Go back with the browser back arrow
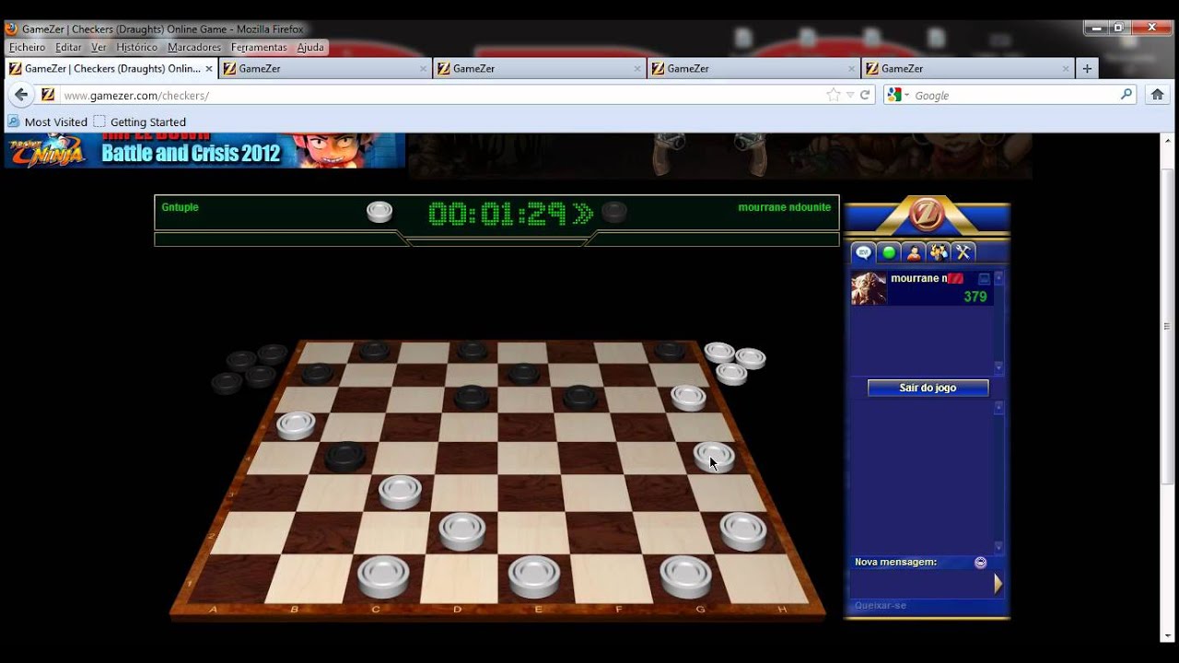The image size is (1179, 663). tap(21, 95)
